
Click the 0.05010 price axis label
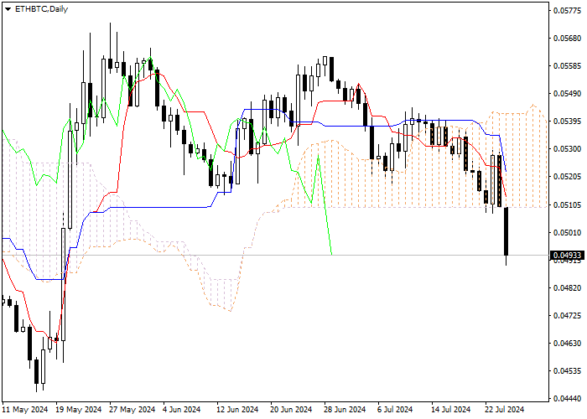point(567,233)
